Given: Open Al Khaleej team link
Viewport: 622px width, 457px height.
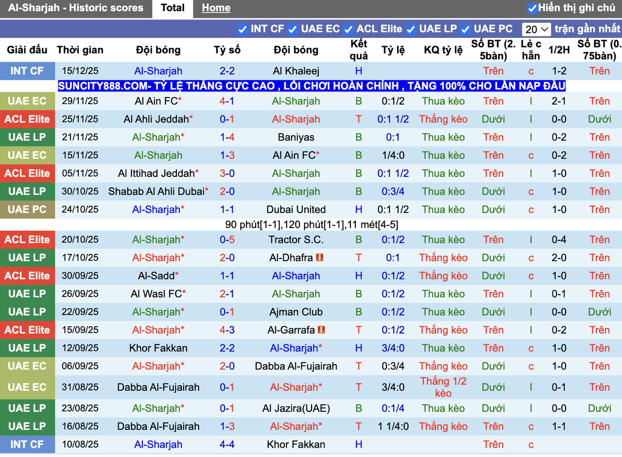Looking at the screenshot, I should coord(296,71).
